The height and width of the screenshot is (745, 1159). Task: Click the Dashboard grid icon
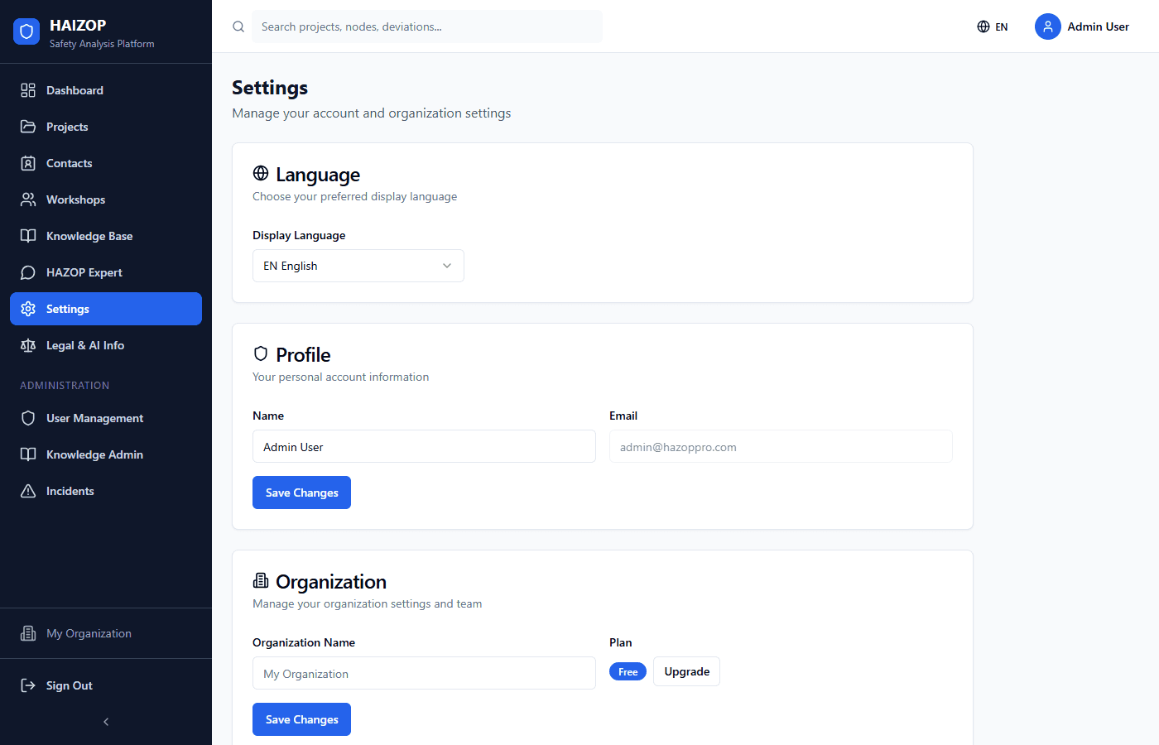pyautogui.click(x=28, y=90)
